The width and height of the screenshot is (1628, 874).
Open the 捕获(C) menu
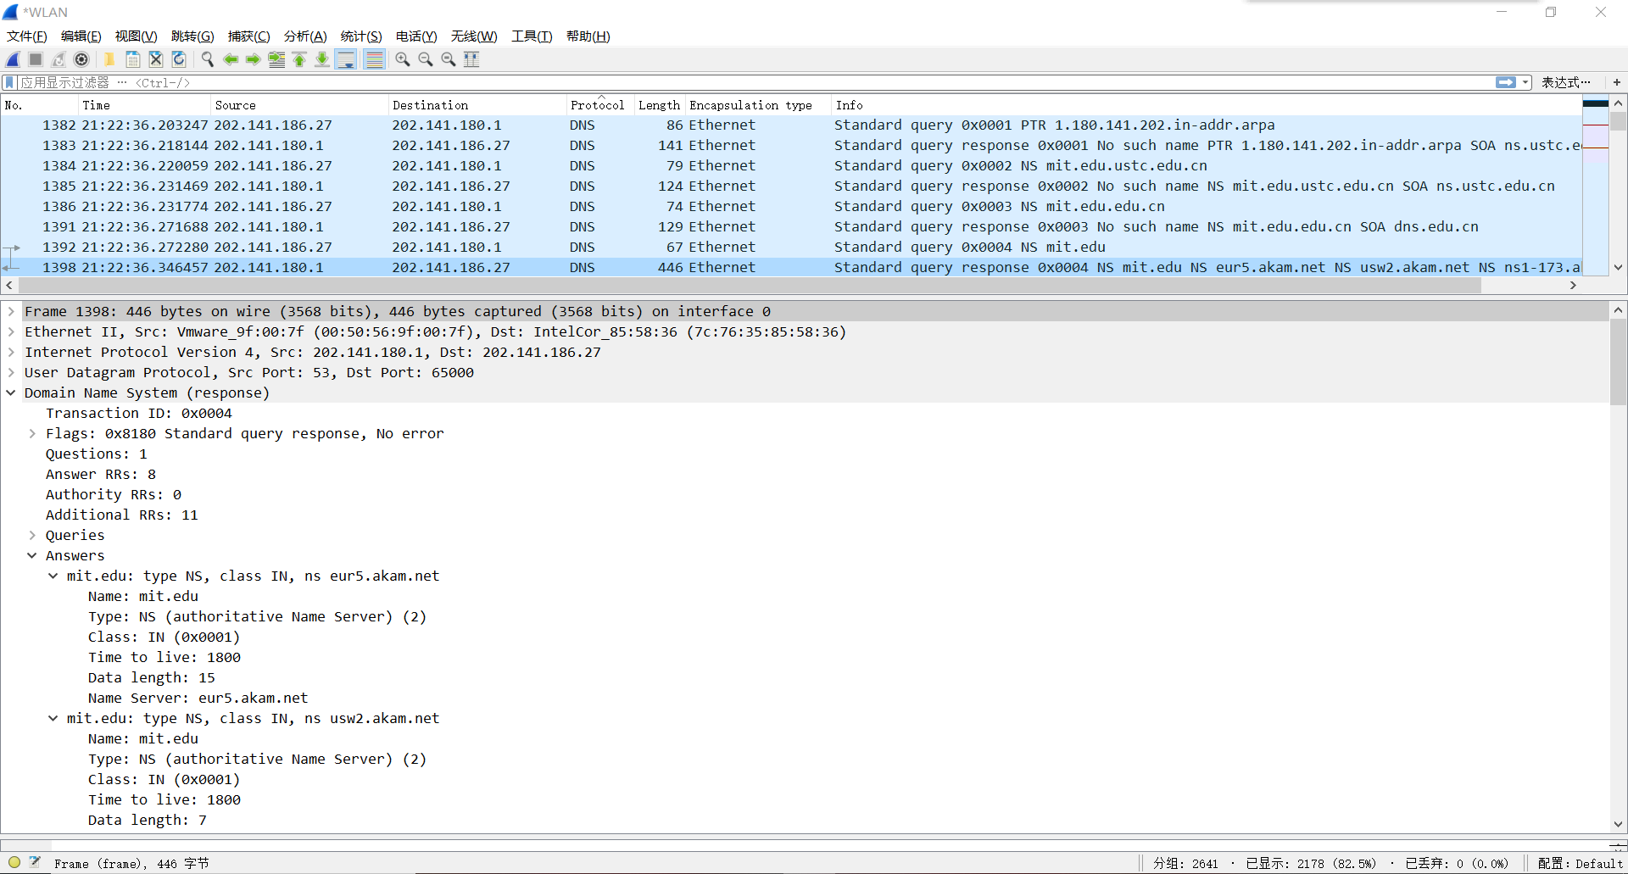[248, 36]
